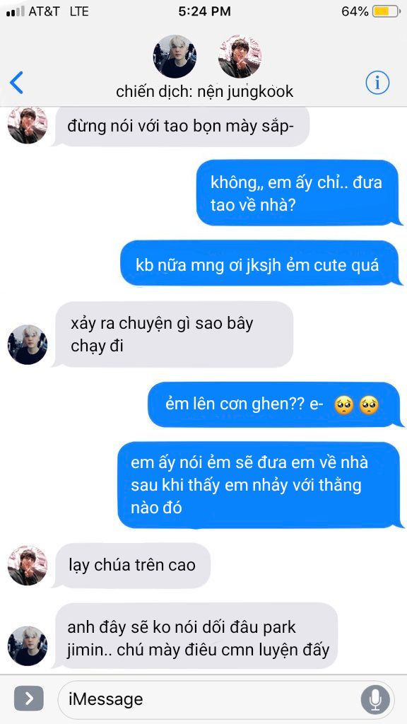The height and width of the screenshot is (724, 407).
Task: Open the brown-haired contact's header avatar
Action: (x=240, y=57)
